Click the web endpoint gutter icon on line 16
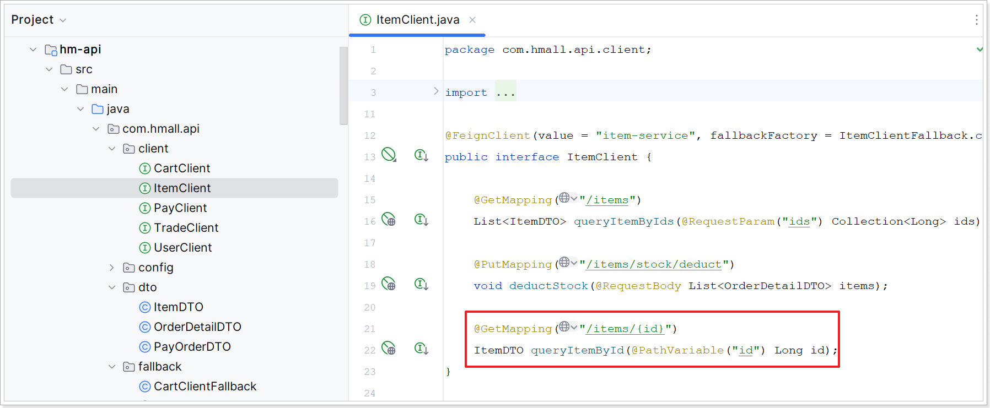The image size is (990, 408). (x=389, y=220)
